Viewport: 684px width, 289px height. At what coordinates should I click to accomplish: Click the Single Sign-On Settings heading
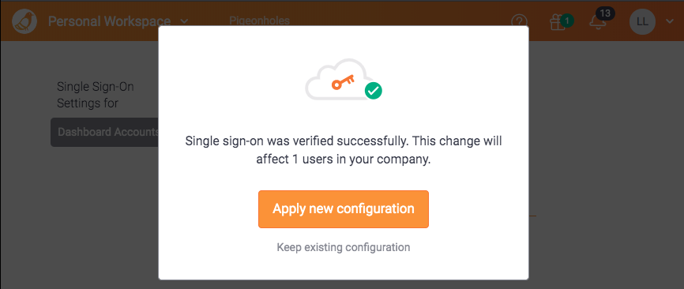tap(95, 95)
